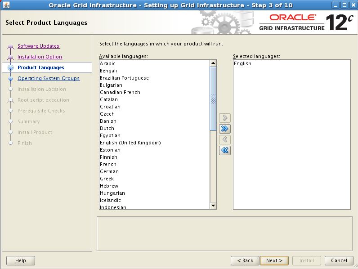358x269 pixels.
Task: Select Danish in Available languages
Action: coord(154,121)
